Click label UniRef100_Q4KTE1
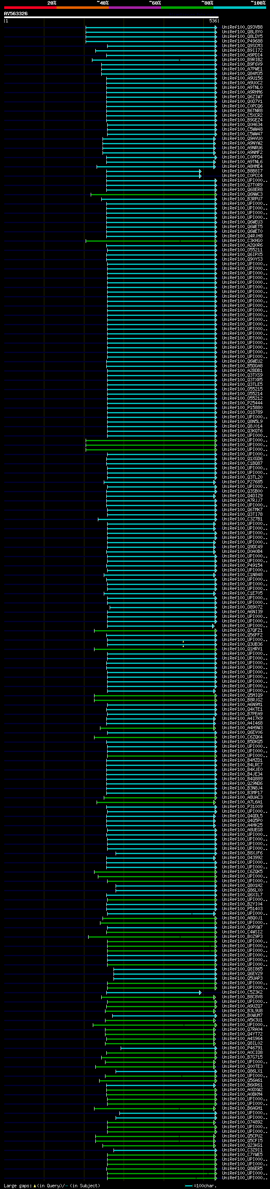This screenshot has width=270, height=1189. (x=242, y=709)
